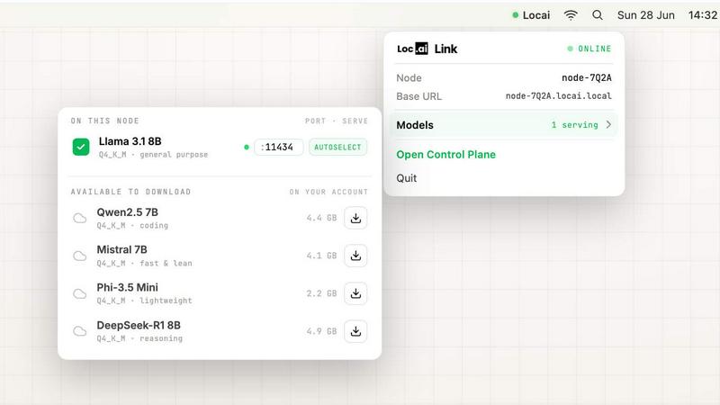Click PORT · SERVE column header

(337, 121)
